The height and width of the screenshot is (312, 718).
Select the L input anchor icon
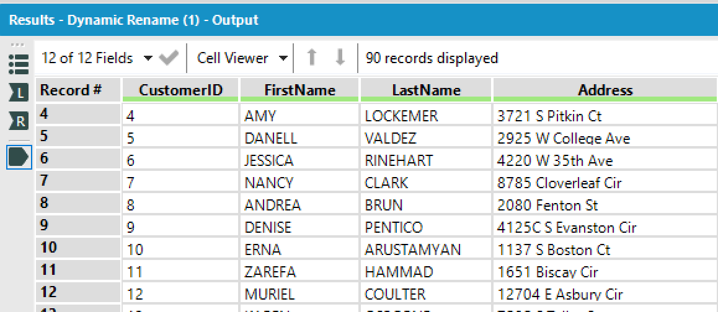pyautogui.click(x=19, y=93)
